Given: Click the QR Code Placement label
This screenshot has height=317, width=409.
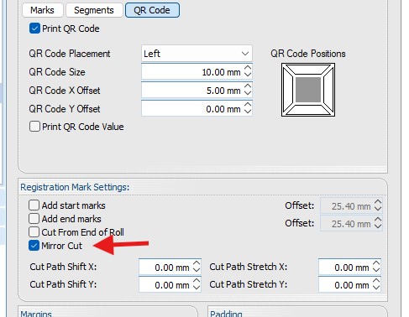Looking at the screenshot, I should [70, 54].
